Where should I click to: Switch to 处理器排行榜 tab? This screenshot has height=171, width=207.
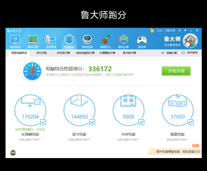pos(107,53)
